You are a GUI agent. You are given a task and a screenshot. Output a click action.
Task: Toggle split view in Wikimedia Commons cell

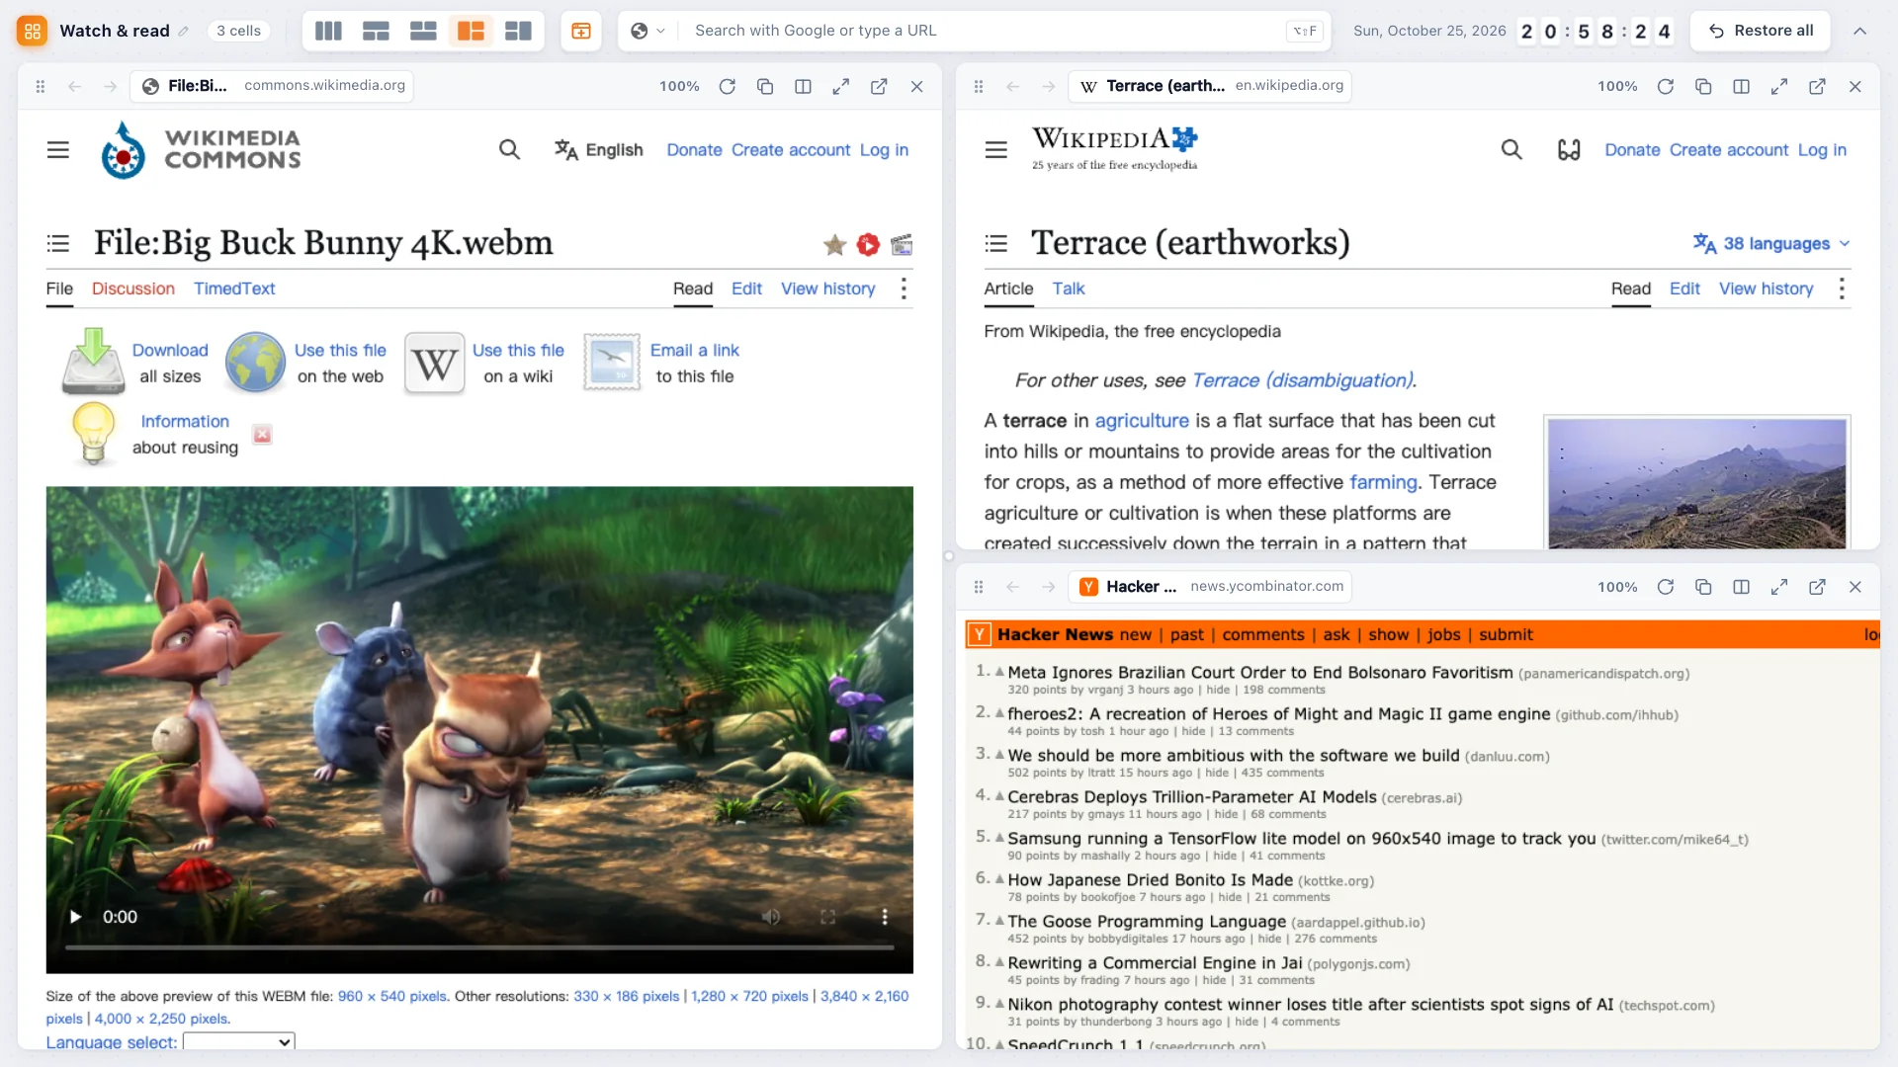coord(803,86)
